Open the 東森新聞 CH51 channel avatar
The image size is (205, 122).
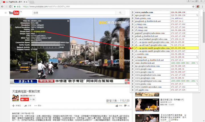pos(15,98)
